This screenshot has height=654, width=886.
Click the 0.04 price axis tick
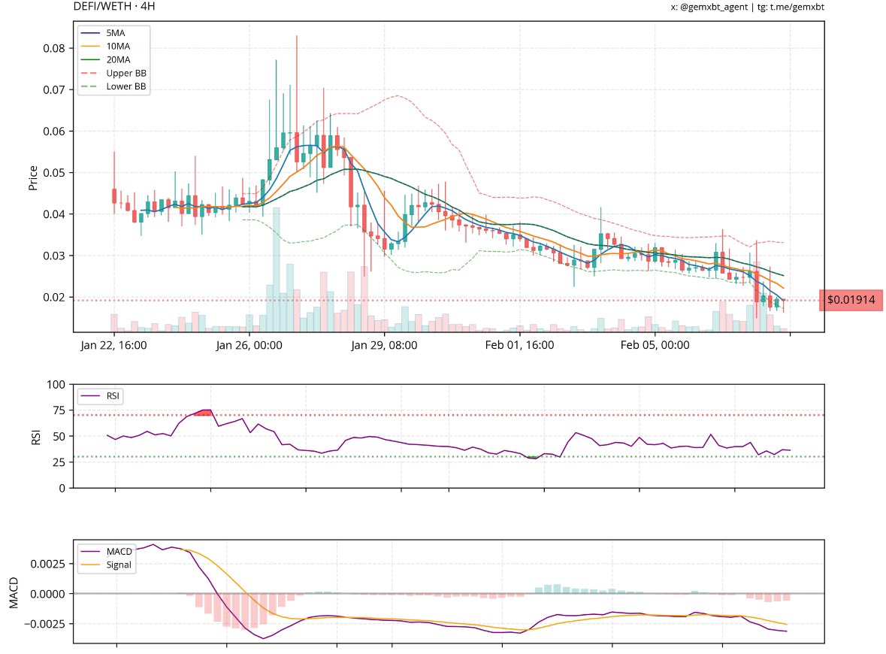point(54,214)
